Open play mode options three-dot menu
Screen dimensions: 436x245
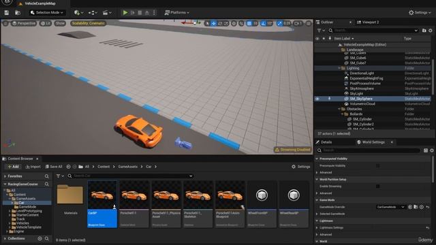click(154, 12)
